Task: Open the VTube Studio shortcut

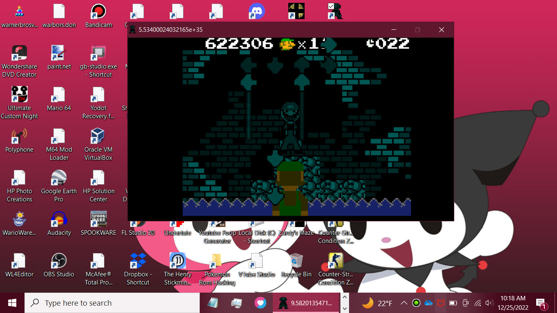Action: pos(256,265)
